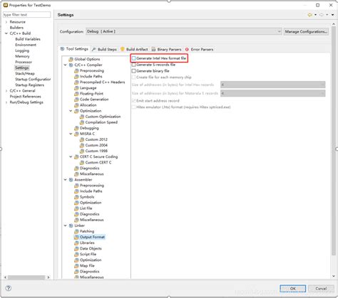
Task: Switch to the Build Steps tab
Action: tap(104, 49)
